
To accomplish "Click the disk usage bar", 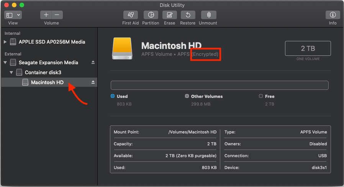I will click(x=220, y=85).
